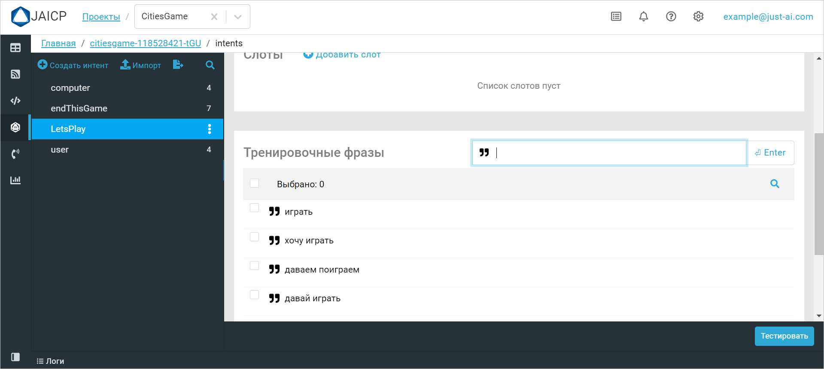Search training phrases with magnifier icon
The width and height of the screenshot is (824, 369).
coord(775,184)
